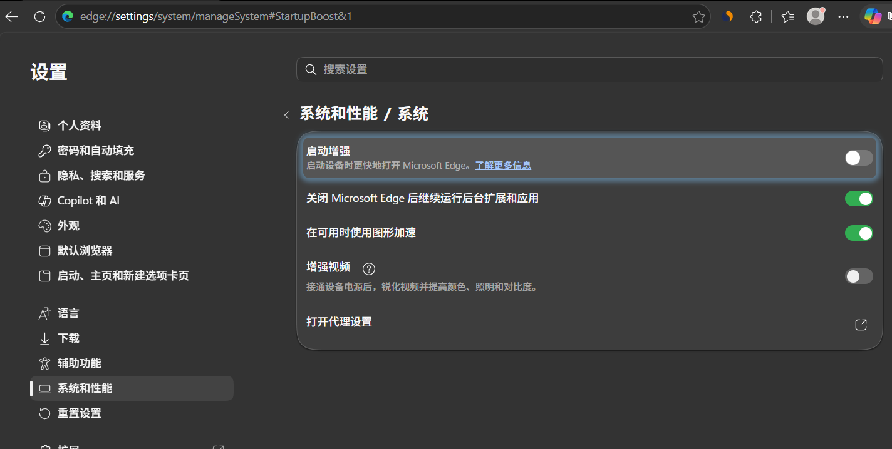Open 密码和自动填充 settings section
Screen dimensions: 892x449
pos(132,151)
